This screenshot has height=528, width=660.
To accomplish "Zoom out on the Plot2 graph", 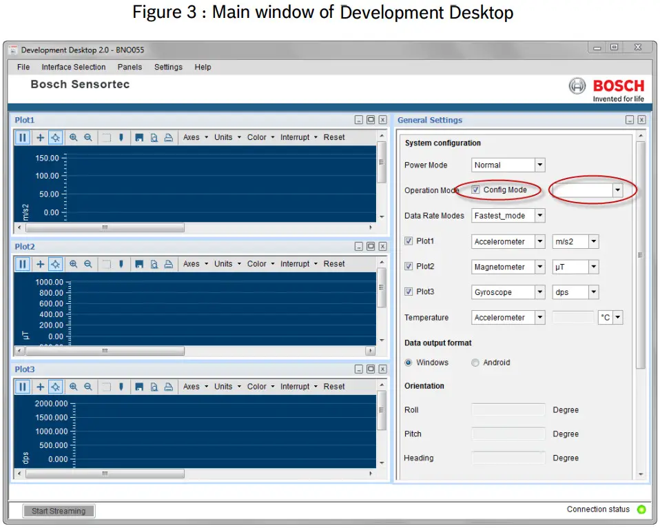I will pos(87,263).
